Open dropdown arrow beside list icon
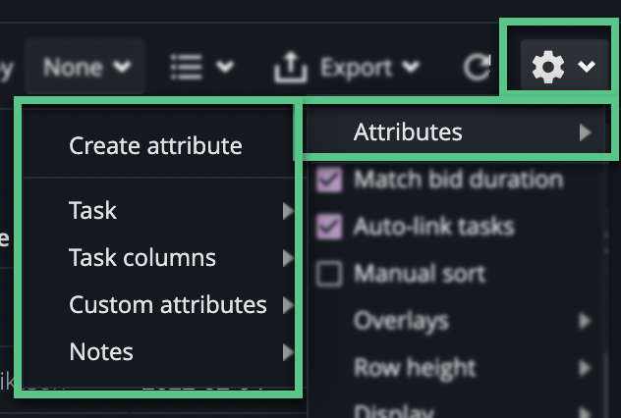The image size is (621, 418). (225, 67)
